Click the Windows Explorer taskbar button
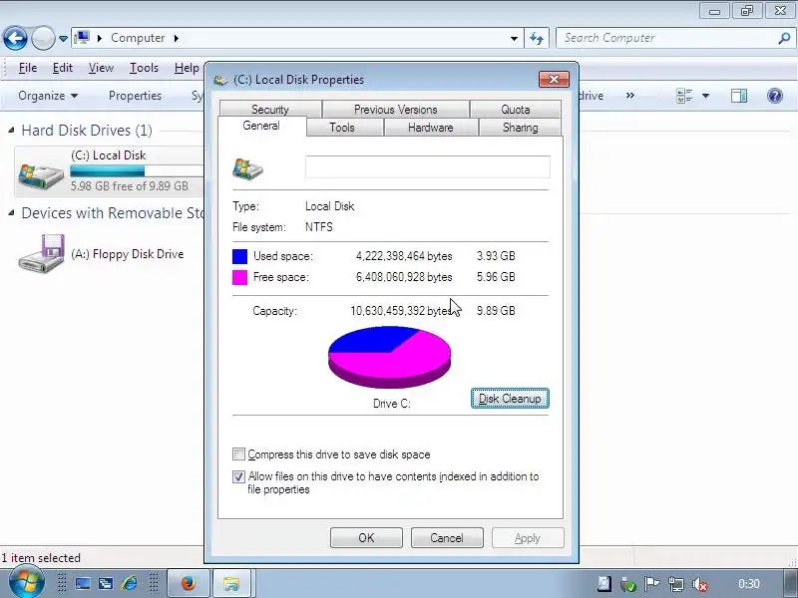This screenshot has height=598, width=798. pos(231,583)
